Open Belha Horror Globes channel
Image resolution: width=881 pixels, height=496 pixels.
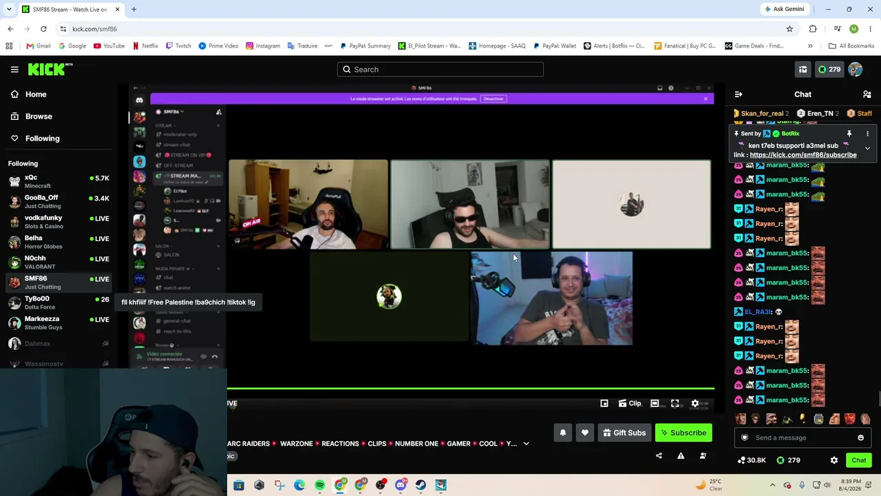(59, 242)
